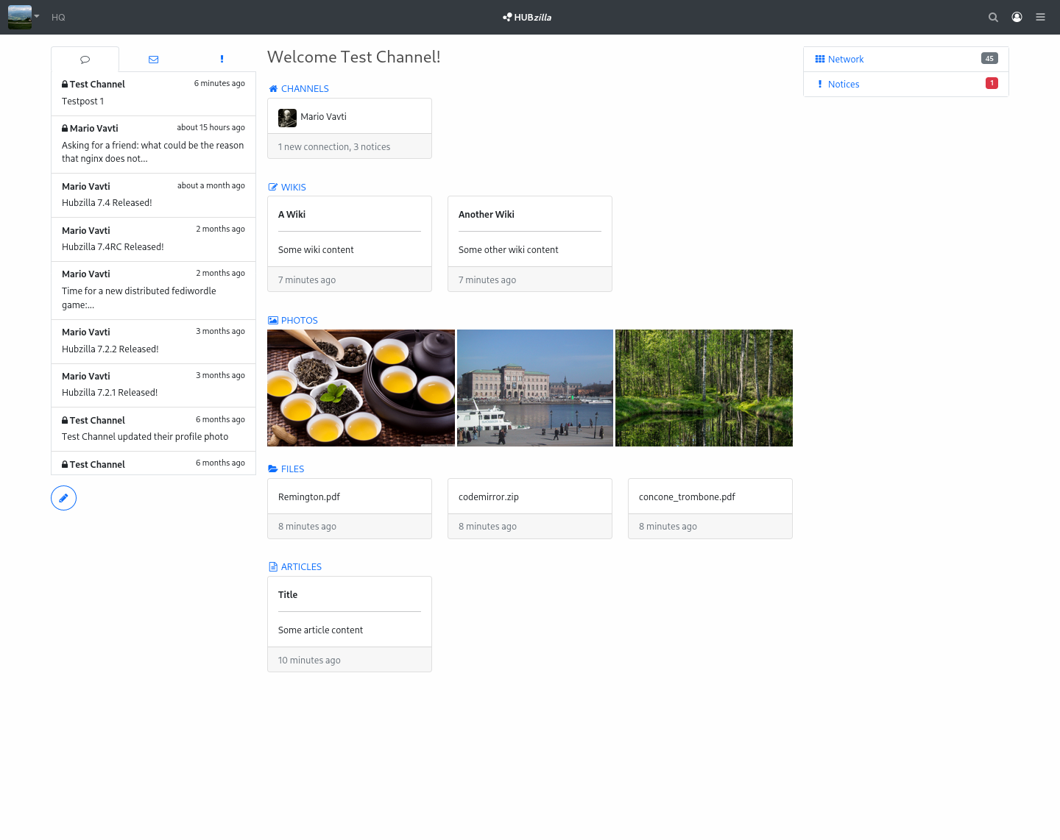Viewport: 1060px width, 840px height.
Task: Open Notices in the right sidebar
Action: [x=843, y=85]
